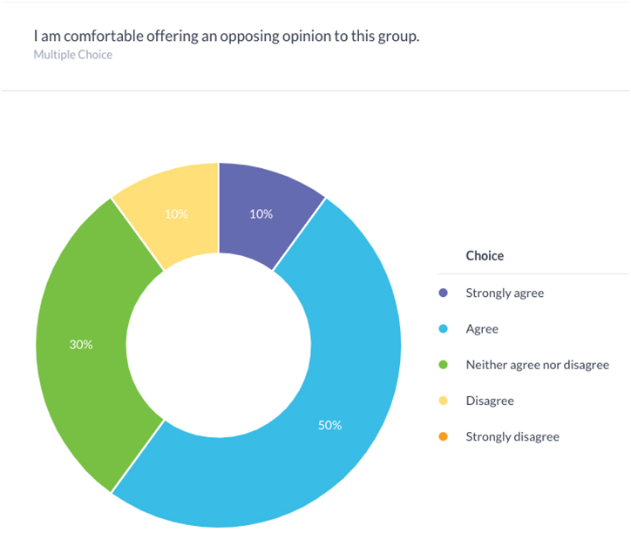This screenshot has height=546, width=631.
Task: Click the 10% label on the purple segment
Action: (261, 214)
